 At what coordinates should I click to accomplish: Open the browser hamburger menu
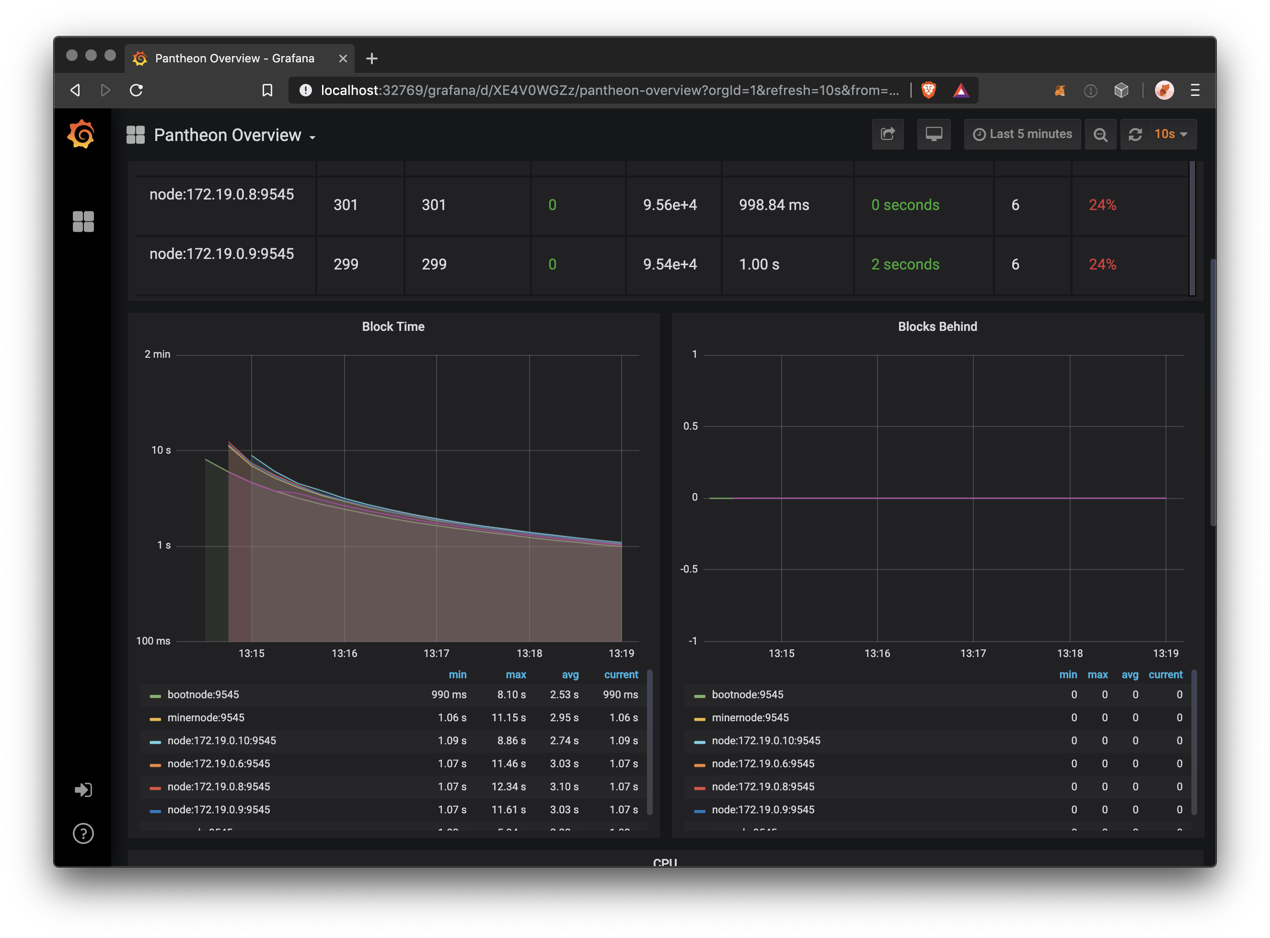point(1195,90)
